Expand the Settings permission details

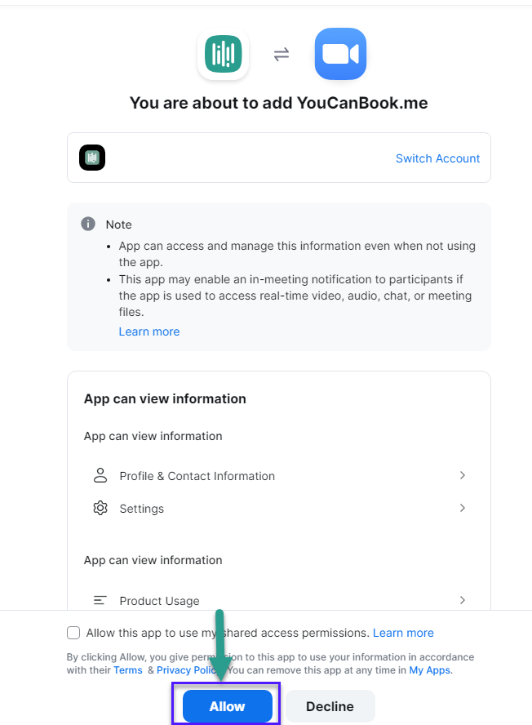click(x=463, y=508)
